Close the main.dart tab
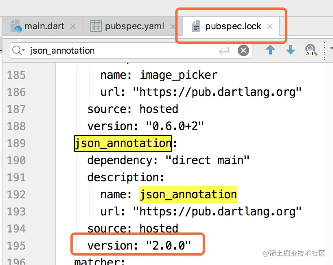Image resolution: width=333 pixels, height=265 pixels. (73, 26)
